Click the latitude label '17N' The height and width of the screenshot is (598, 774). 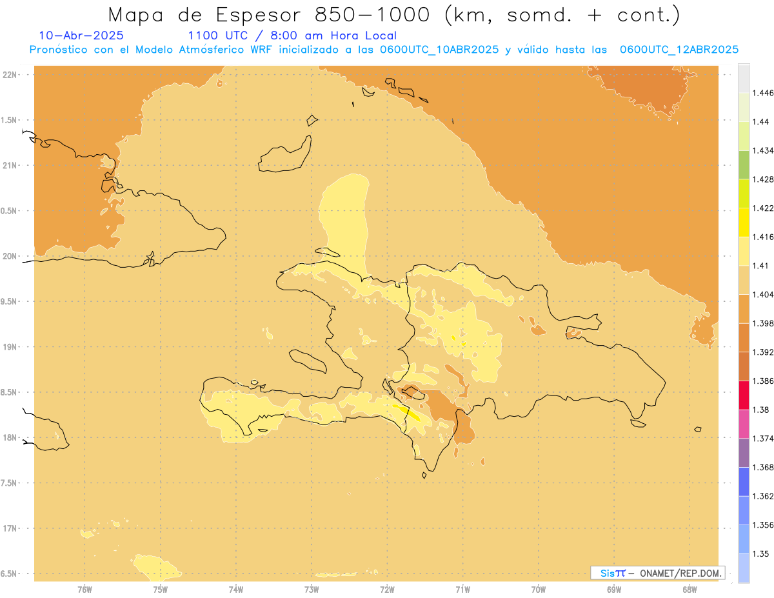[x=10, y=528]
